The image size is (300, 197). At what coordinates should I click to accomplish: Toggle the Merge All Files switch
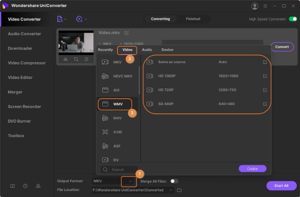(174, 181)
